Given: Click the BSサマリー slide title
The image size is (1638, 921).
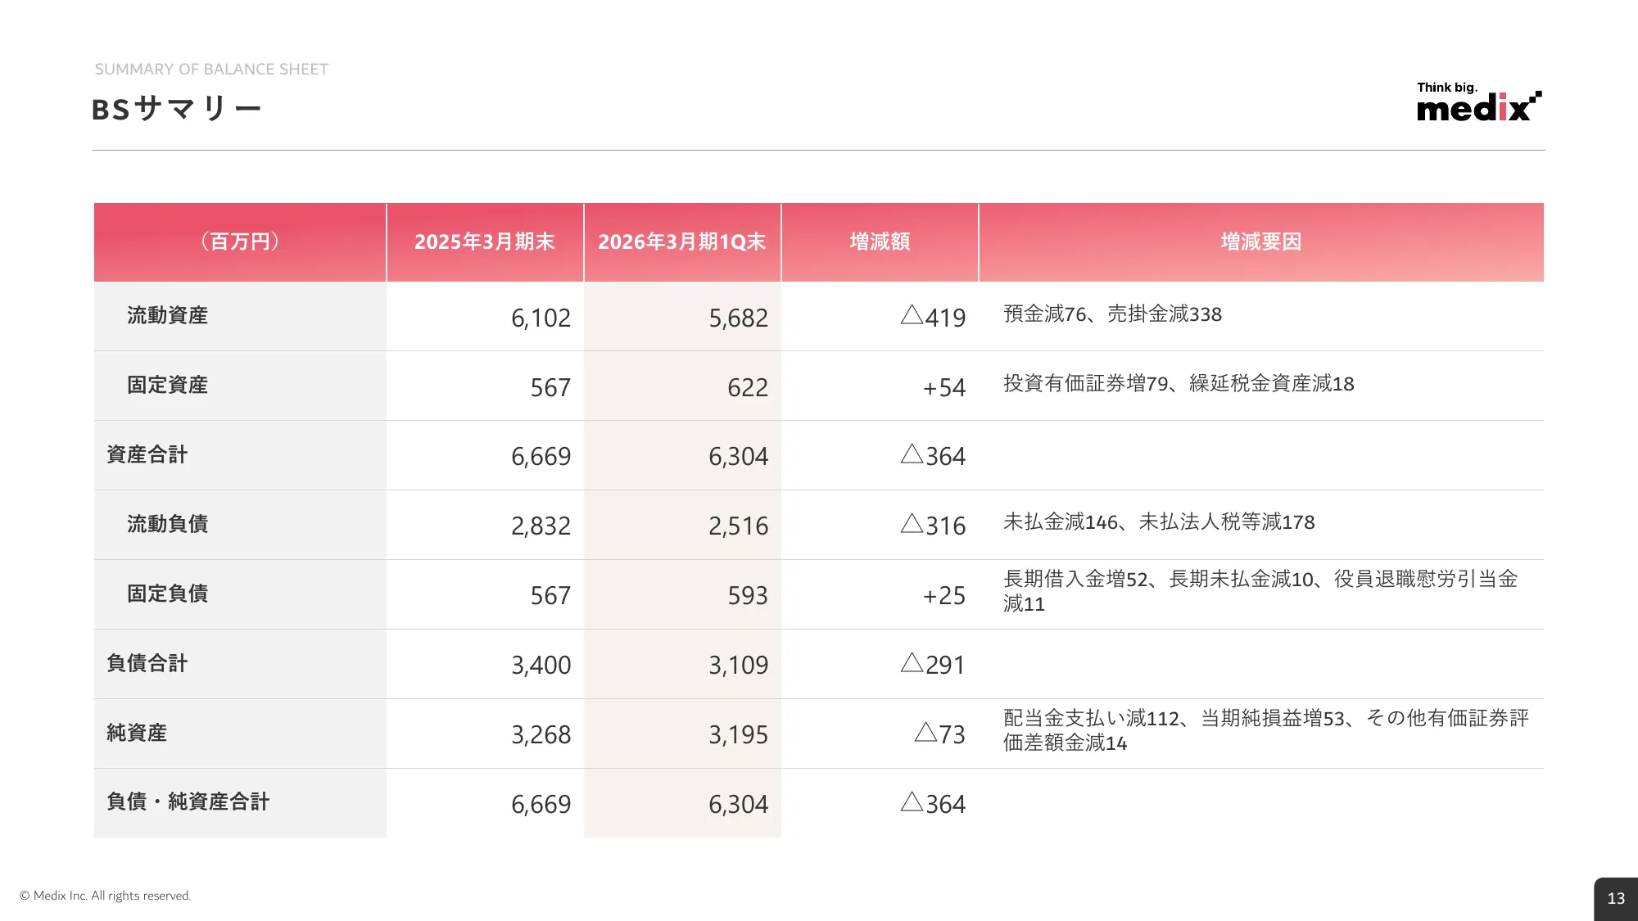Looking at the screenshot, I should click(176, 109).
